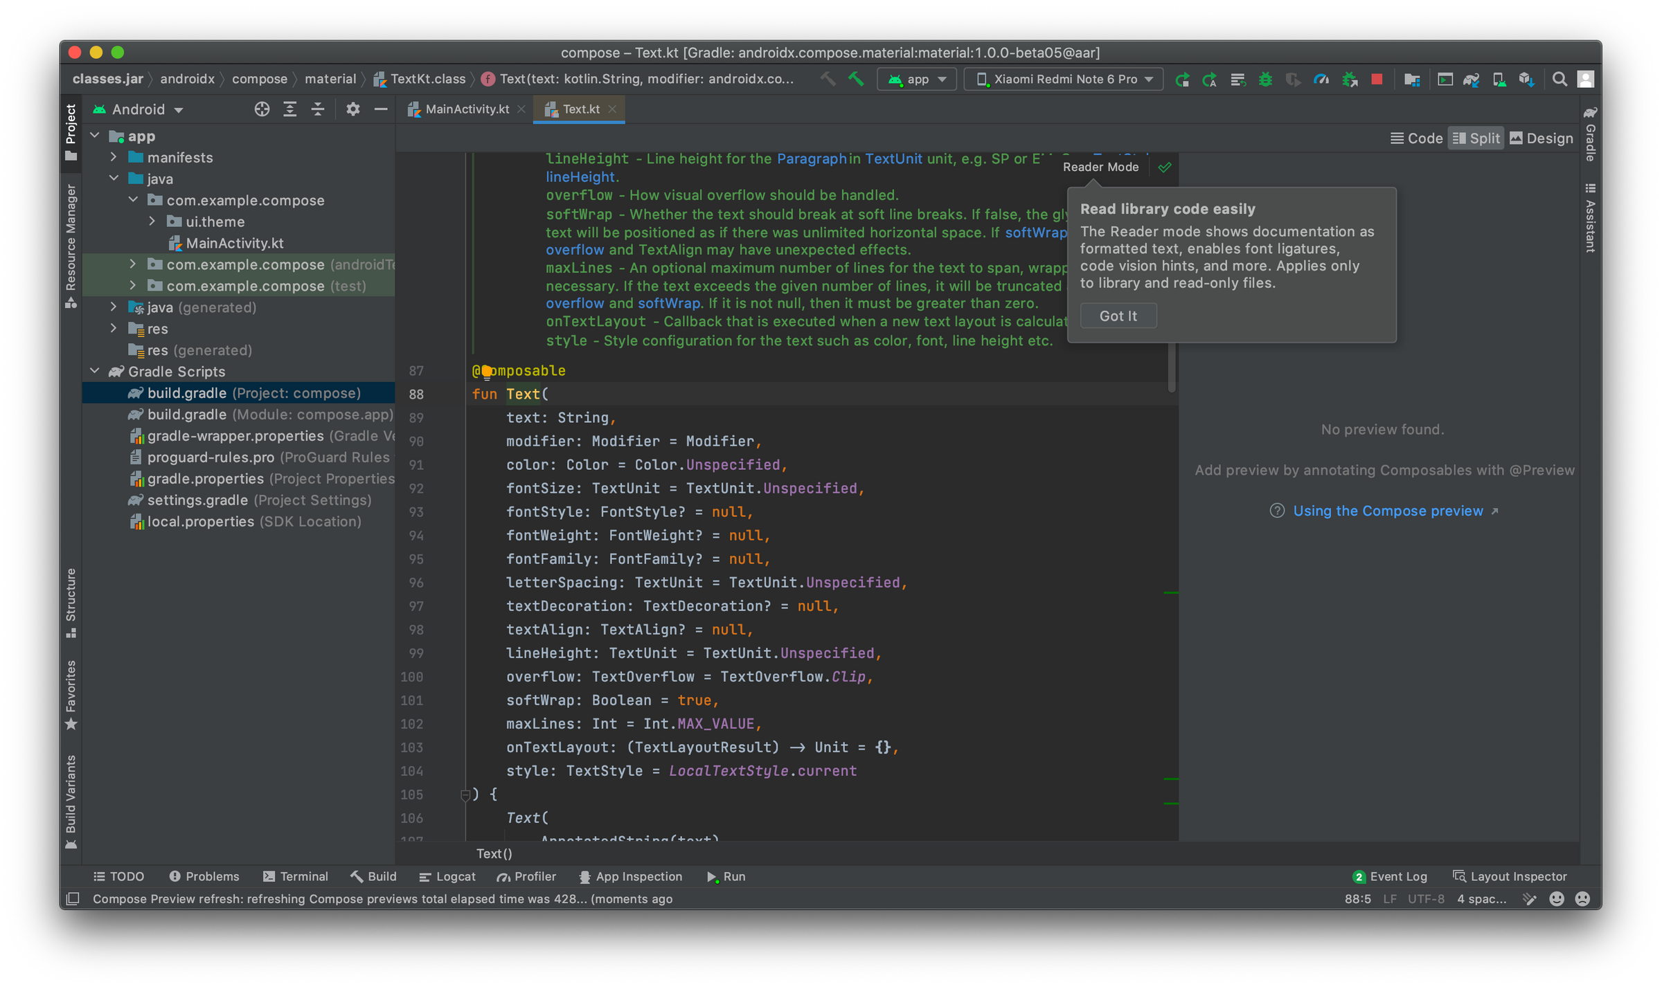This screenshot has width=1662, height=989.
Task: Dismiss the tip with Got It button
Action: (1118, 316)
